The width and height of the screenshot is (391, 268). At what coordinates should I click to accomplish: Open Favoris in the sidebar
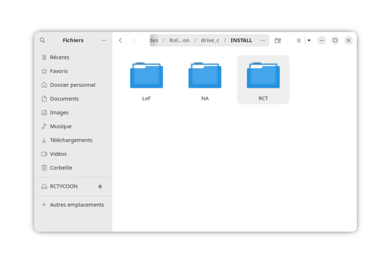click(58, 71)
